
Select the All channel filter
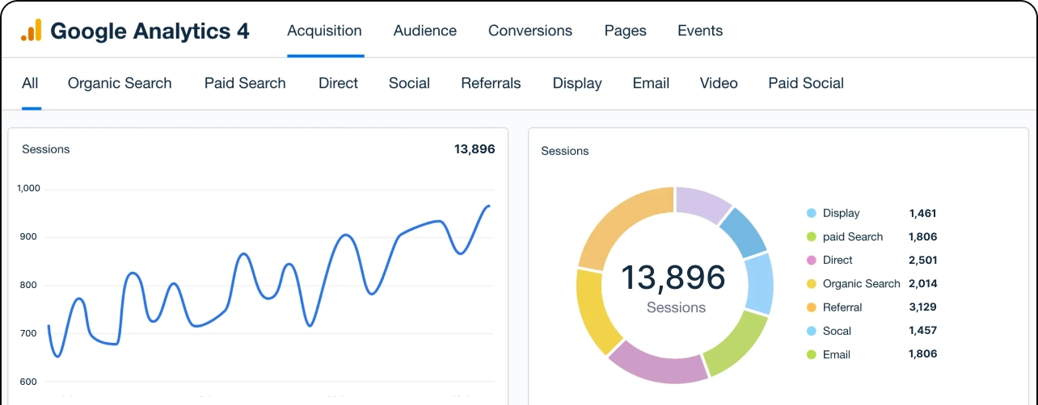(x=30, y=83)
